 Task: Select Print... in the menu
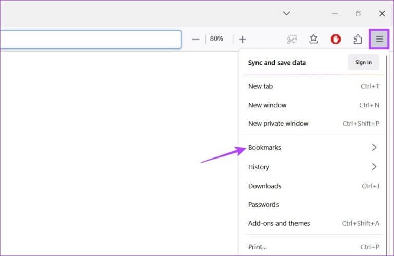tap(313, 247)
